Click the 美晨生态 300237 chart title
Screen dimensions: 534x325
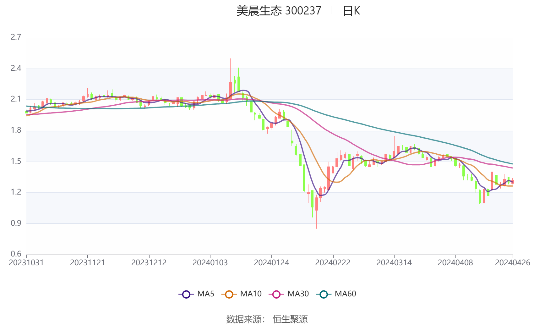pyautogui.click(x=279, y=11)
